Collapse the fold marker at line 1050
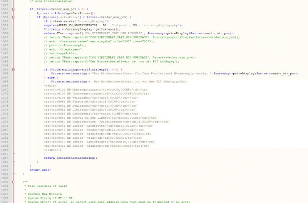Screen dimensions: 308x203 pos(14,9)
